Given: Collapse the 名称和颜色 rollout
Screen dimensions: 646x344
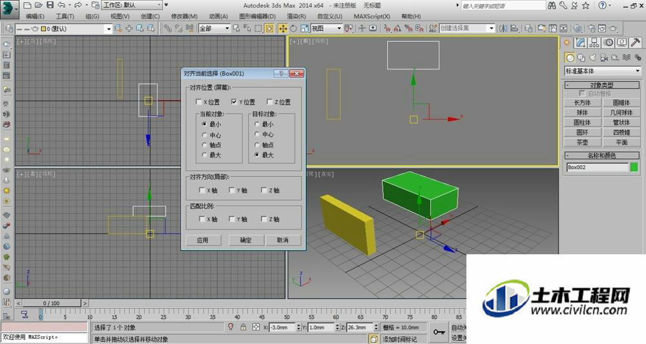Looking at the screenshot, I should (601, 155).
